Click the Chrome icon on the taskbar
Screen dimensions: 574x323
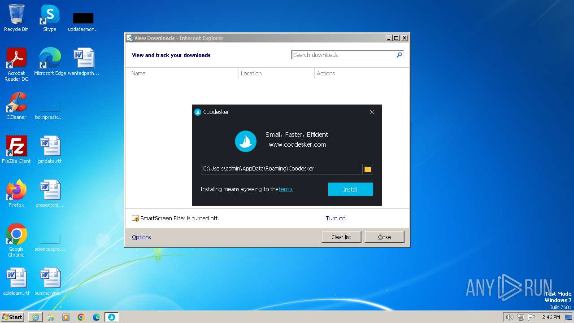click(x=81, y=317)
